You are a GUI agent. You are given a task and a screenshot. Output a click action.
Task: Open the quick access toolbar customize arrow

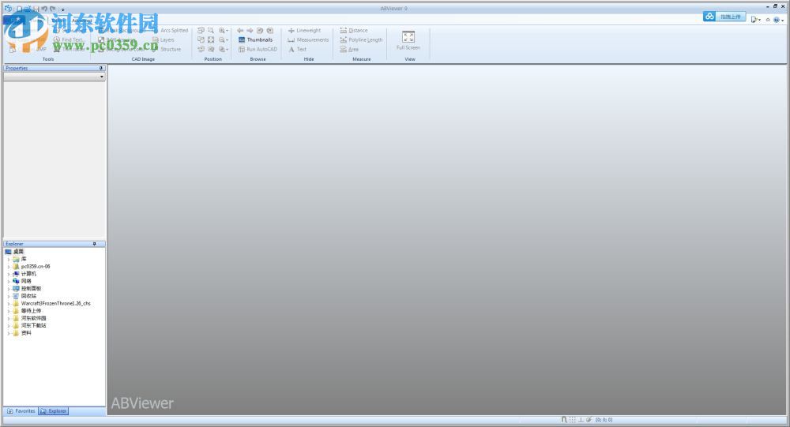(62, 9)
